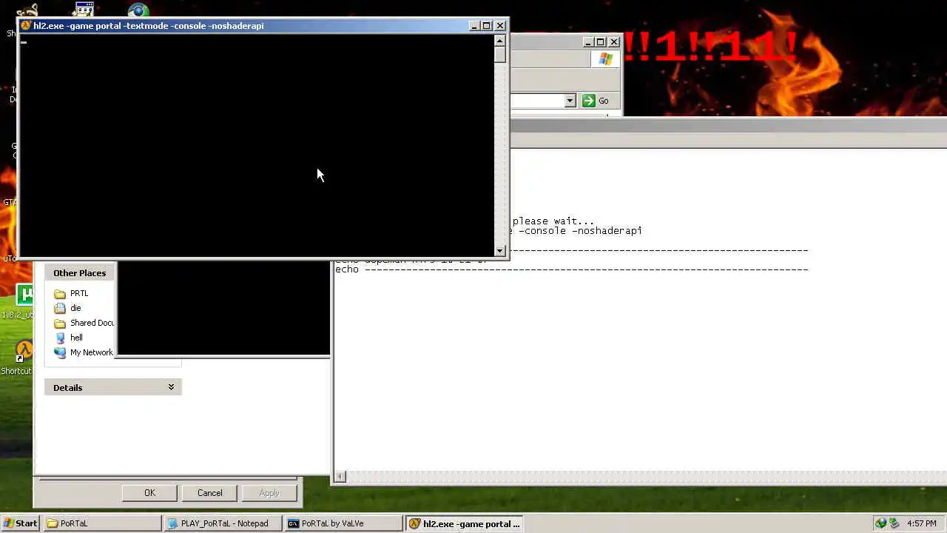Click the hl2.exe console vertical scrollbar thumb
The width and height of the screenshot is (947, 533).
500,55
